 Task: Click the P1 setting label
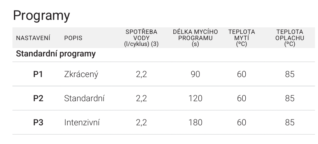click(x=38, y=74)
